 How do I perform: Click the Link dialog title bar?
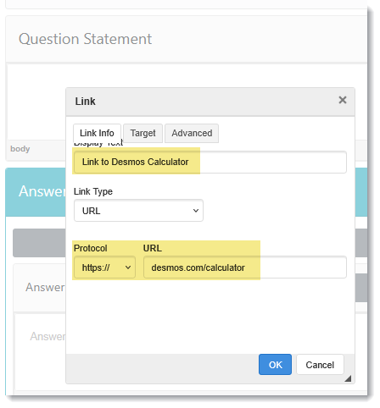pyautogui.click(x=198, y=102)
